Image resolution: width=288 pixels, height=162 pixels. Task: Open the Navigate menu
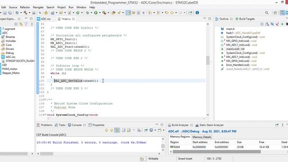[38, 7]
